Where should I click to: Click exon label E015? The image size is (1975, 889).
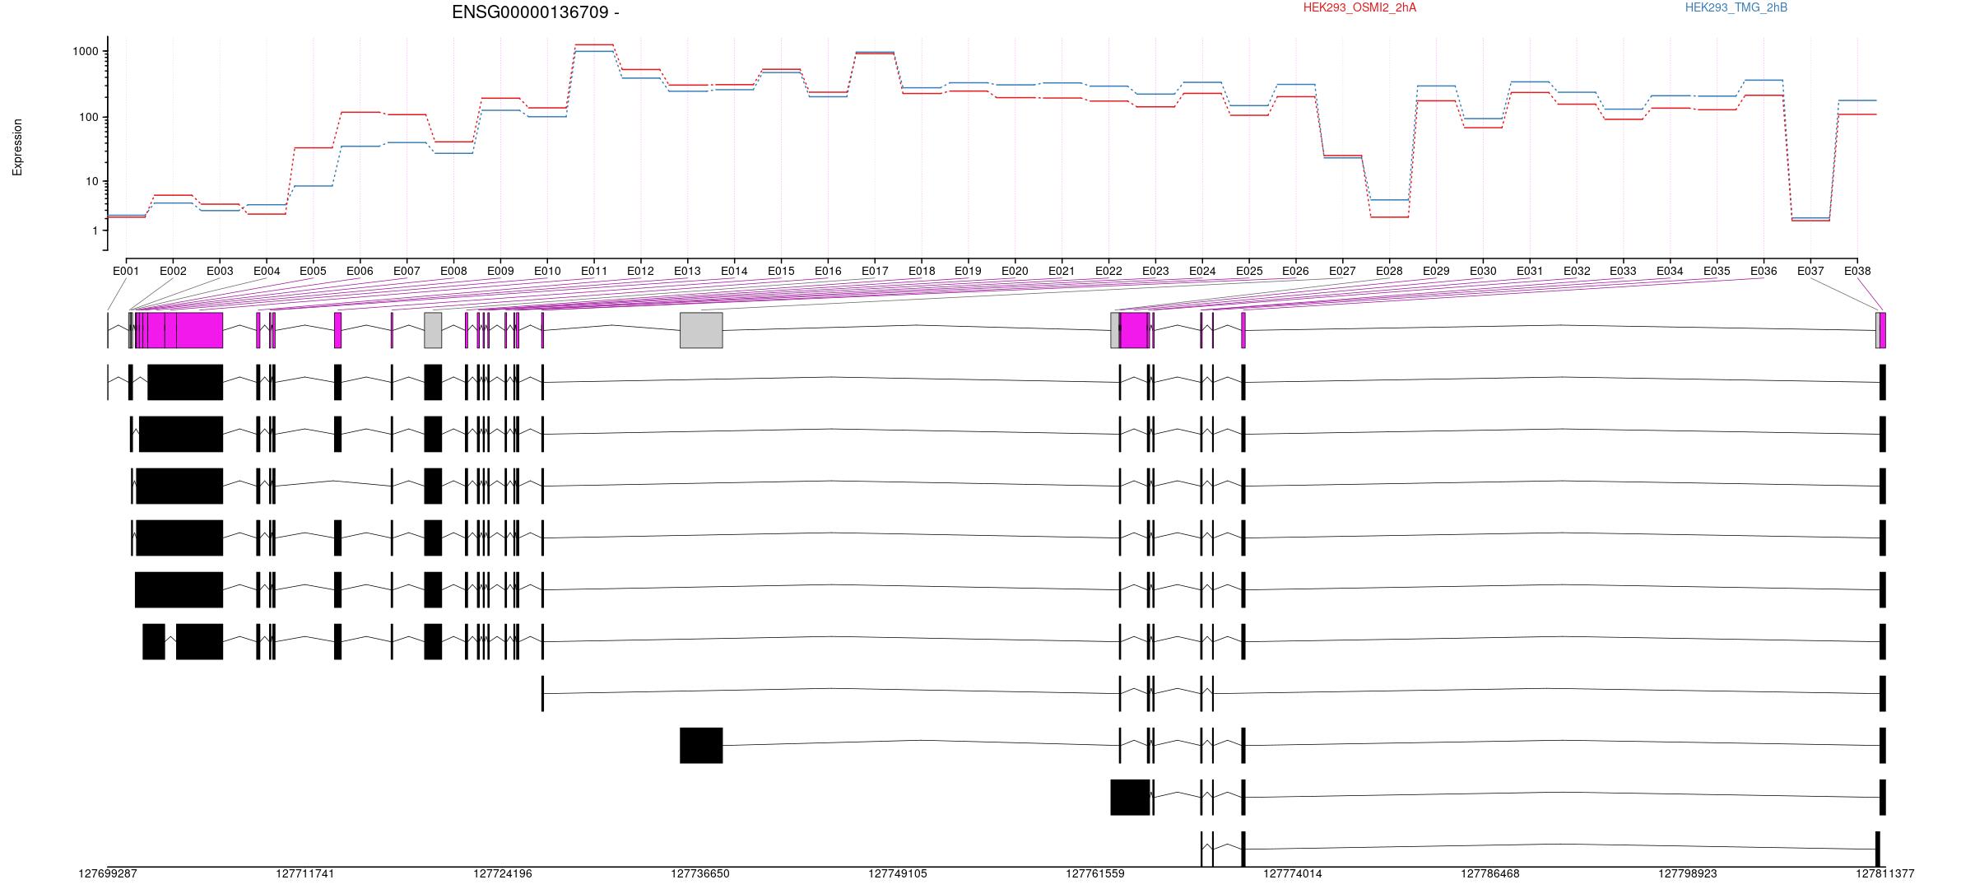pos(781,271)
